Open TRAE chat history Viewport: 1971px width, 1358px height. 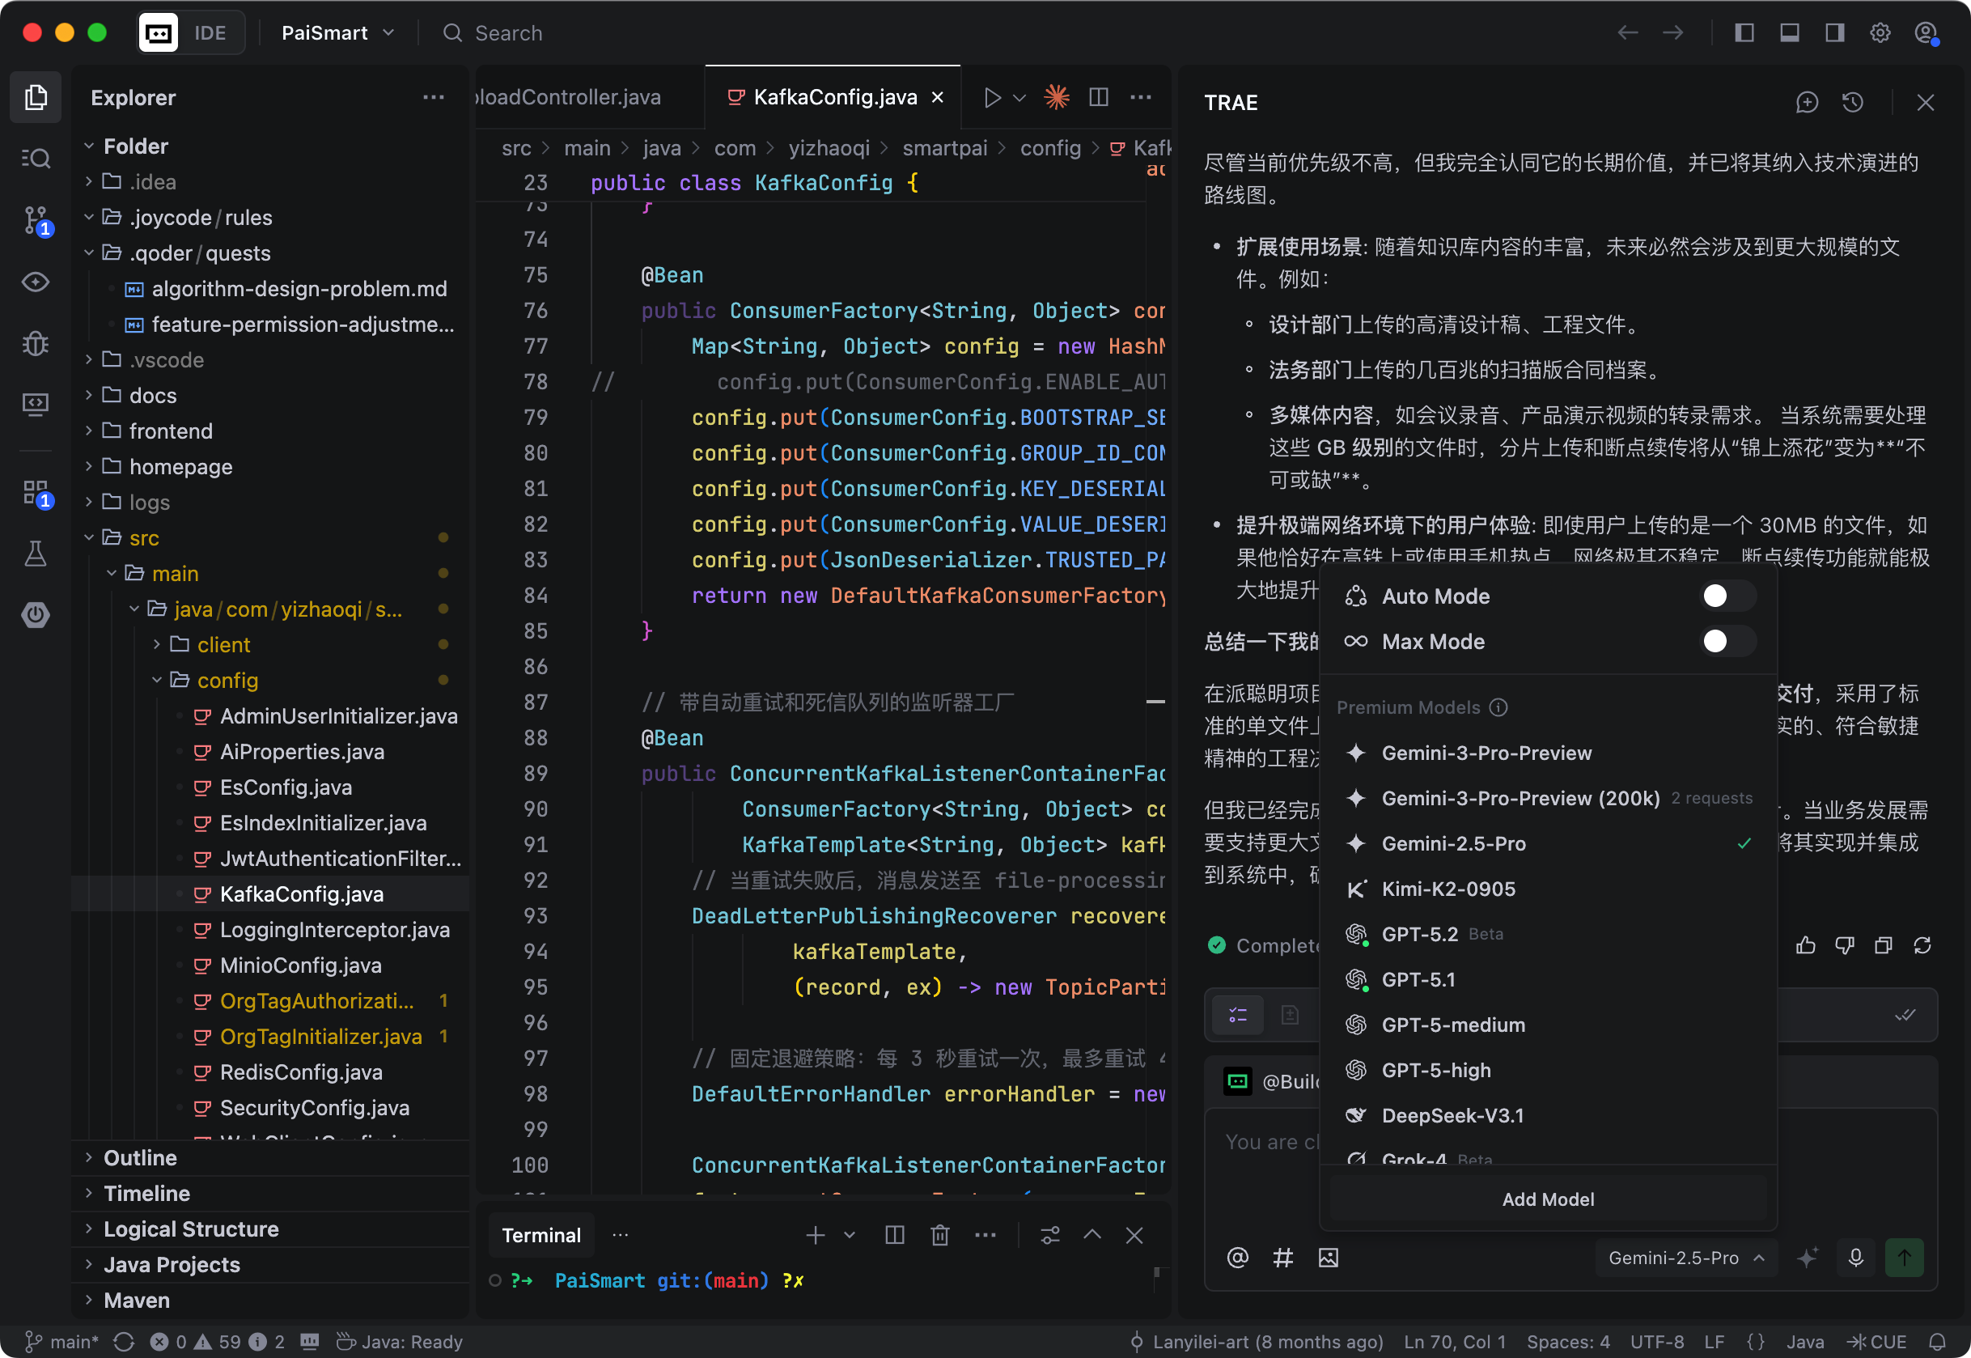(x=1853, y=103)
